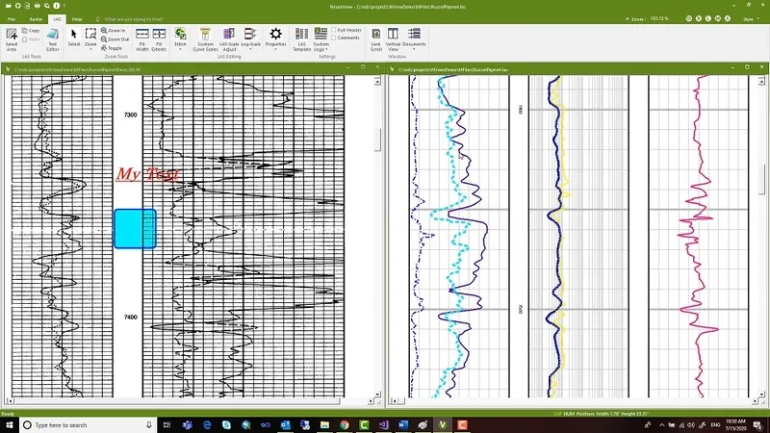Open Chrome from the taskbar
Image resolution: width=770 pixels, height=433 pixels.
point(345,425)
